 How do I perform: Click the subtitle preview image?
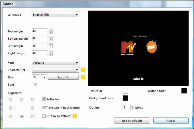coord(138,48)
